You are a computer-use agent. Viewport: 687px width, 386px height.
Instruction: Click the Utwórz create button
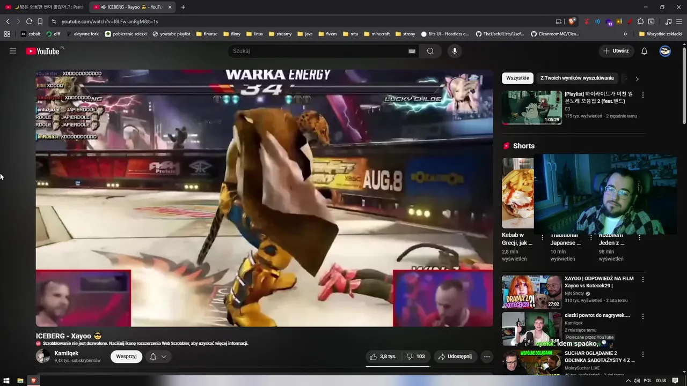tap(616, 51)
